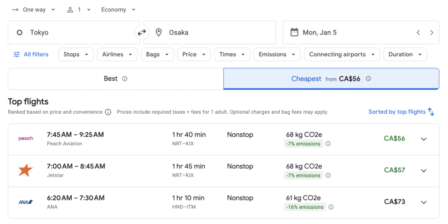Screen dimensions: 448x224
Task: Open the Economy class dropdown
Action: pos(118,10)
